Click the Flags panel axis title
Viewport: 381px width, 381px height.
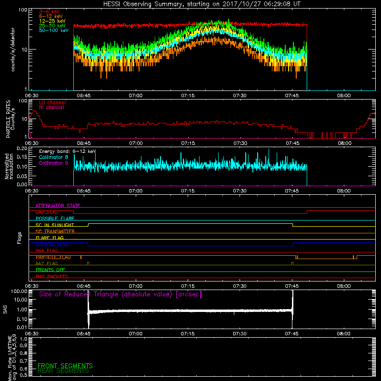(x=20, y=238)
